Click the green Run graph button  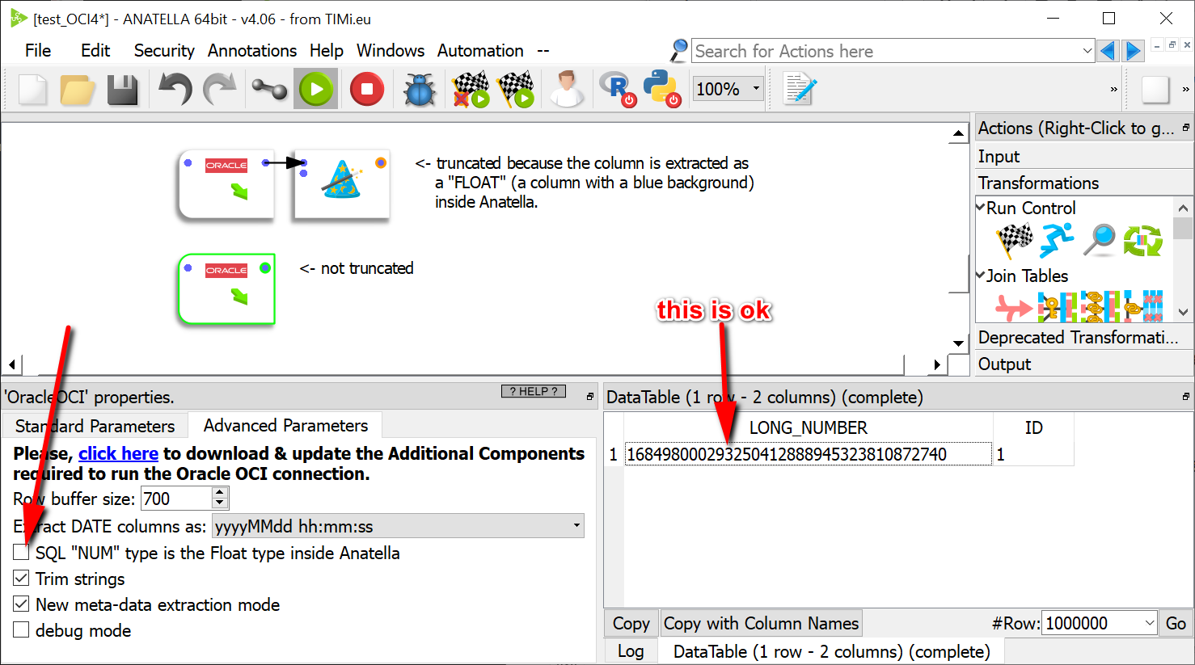click(x=316, y=89)
